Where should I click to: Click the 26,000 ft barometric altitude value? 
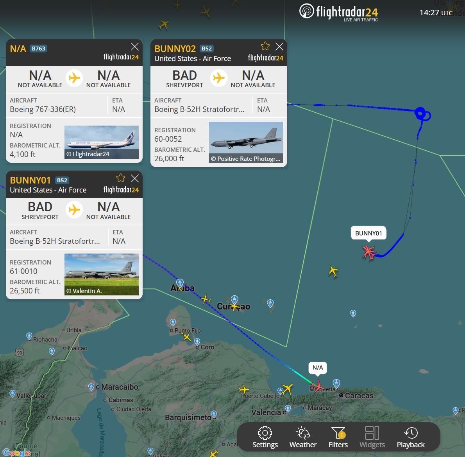point(169,158)
